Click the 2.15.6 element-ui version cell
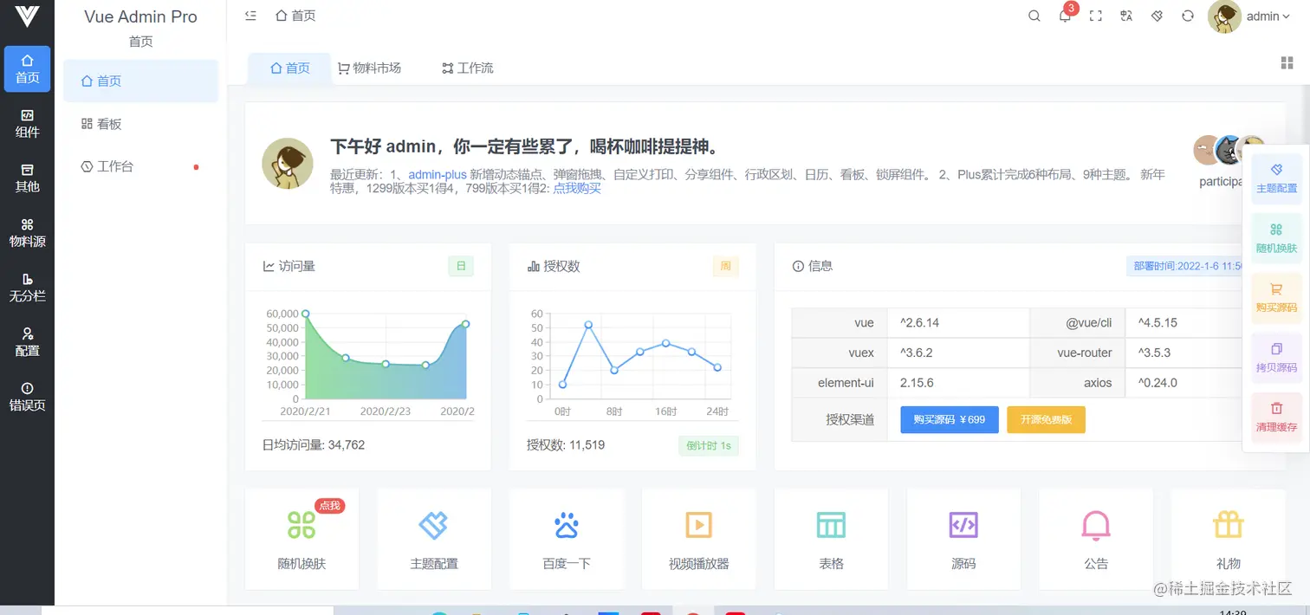 [958, 383]
